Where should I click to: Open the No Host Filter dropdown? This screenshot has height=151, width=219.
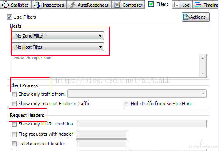pos(58,47)
